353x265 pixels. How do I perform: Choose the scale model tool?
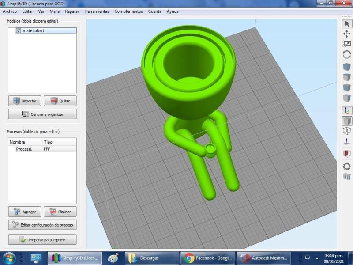pos(347,44)
